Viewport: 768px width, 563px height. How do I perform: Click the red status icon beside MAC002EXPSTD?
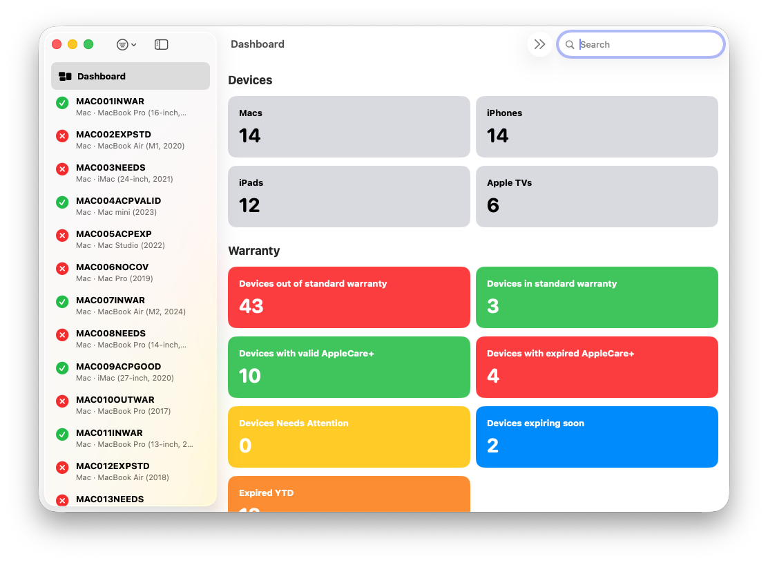click(62, 136)
